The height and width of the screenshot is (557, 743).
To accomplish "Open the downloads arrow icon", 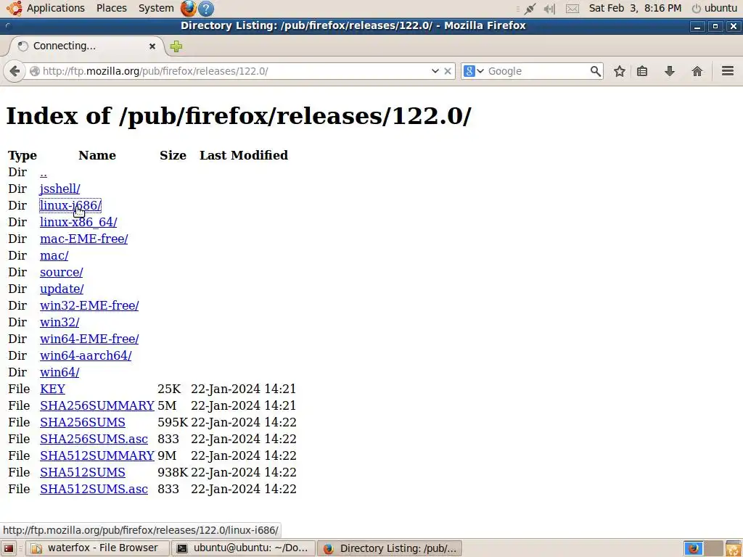I will click(670, 71).
